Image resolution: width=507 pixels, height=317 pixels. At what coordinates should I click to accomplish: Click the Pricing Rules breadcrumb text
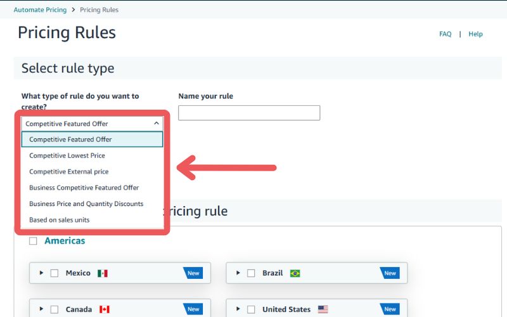pyautogui.click(x=99, y=10)
